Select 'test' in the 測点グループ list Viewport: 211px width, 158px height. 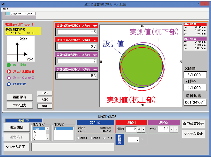[x=39, y=129]
